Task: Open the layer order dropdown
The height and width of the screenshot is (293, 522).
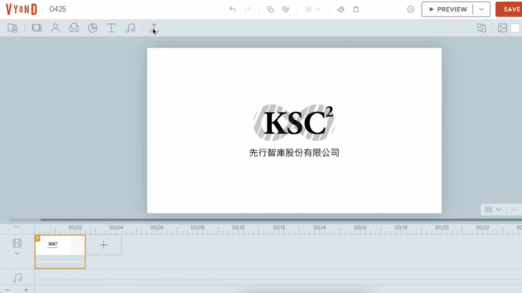Action: (x=313, y=9)
